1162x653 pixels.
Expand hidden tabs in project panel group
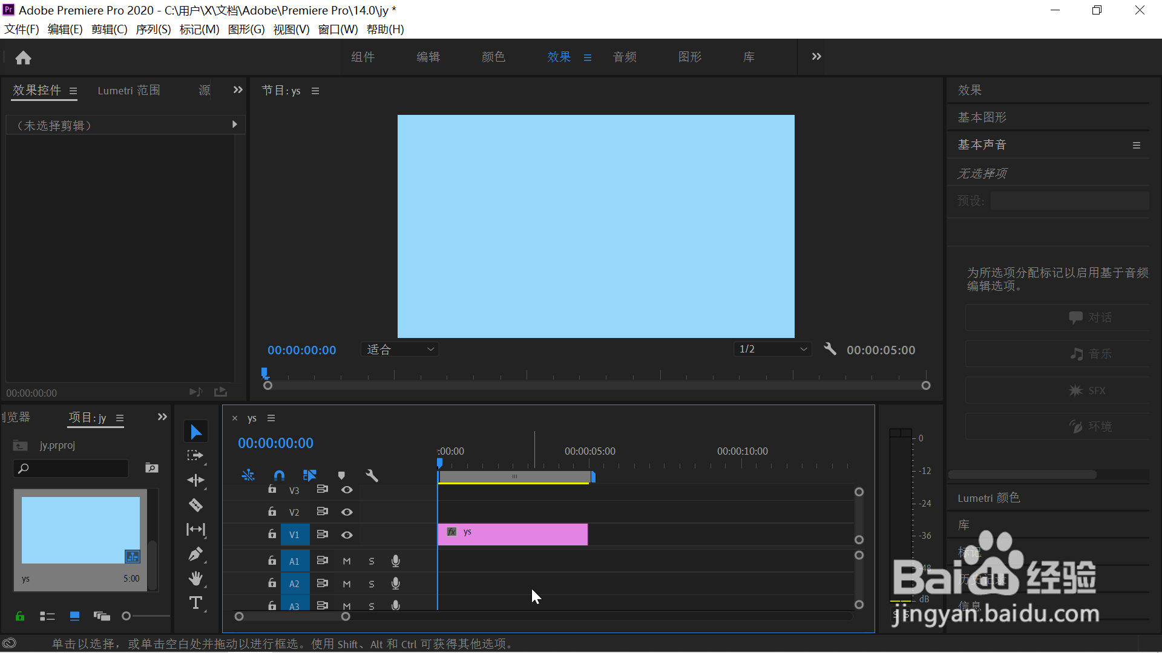(162, 417)
